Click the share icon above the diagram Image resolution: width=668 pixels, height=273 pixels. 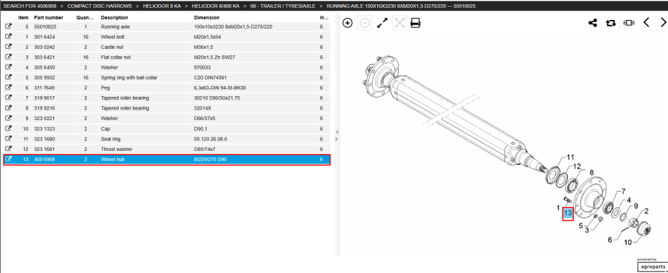tap(593, 23)
